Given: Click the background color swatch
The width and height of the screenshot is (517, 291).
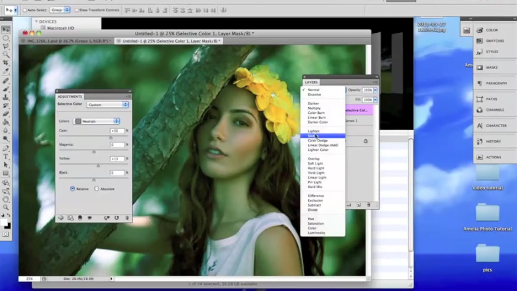Looking at the screenshot, I should (x=8, y=226).
